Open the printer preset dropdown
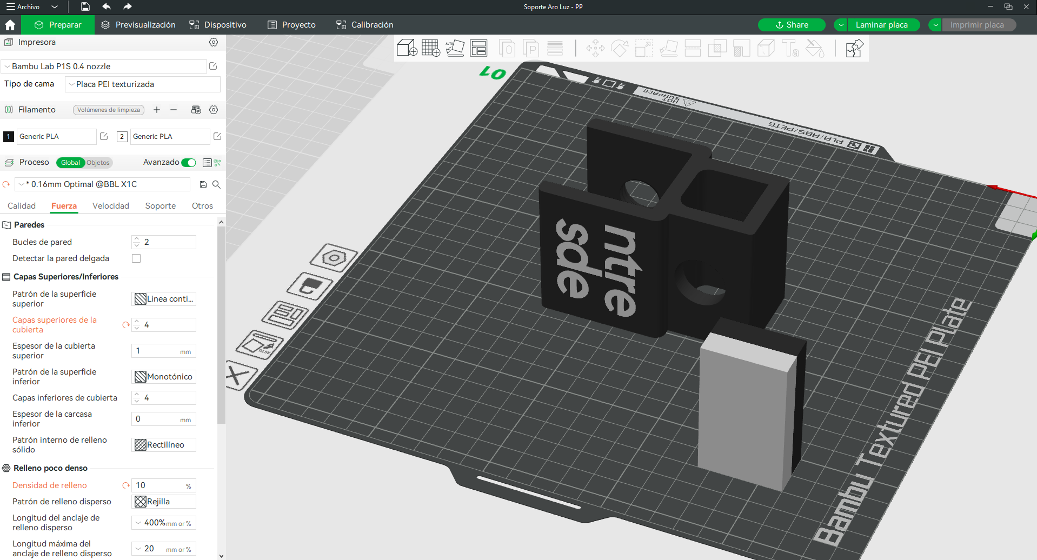This screenshot has width=1037, height=560. (104, 66)
